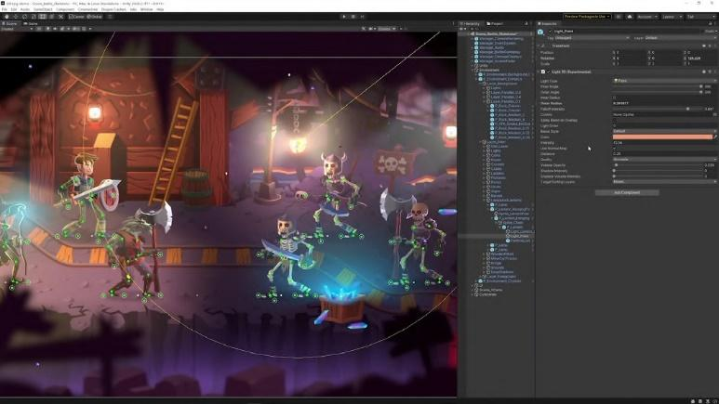
Task: Click the Add Component button
Action: coord(627,193)
